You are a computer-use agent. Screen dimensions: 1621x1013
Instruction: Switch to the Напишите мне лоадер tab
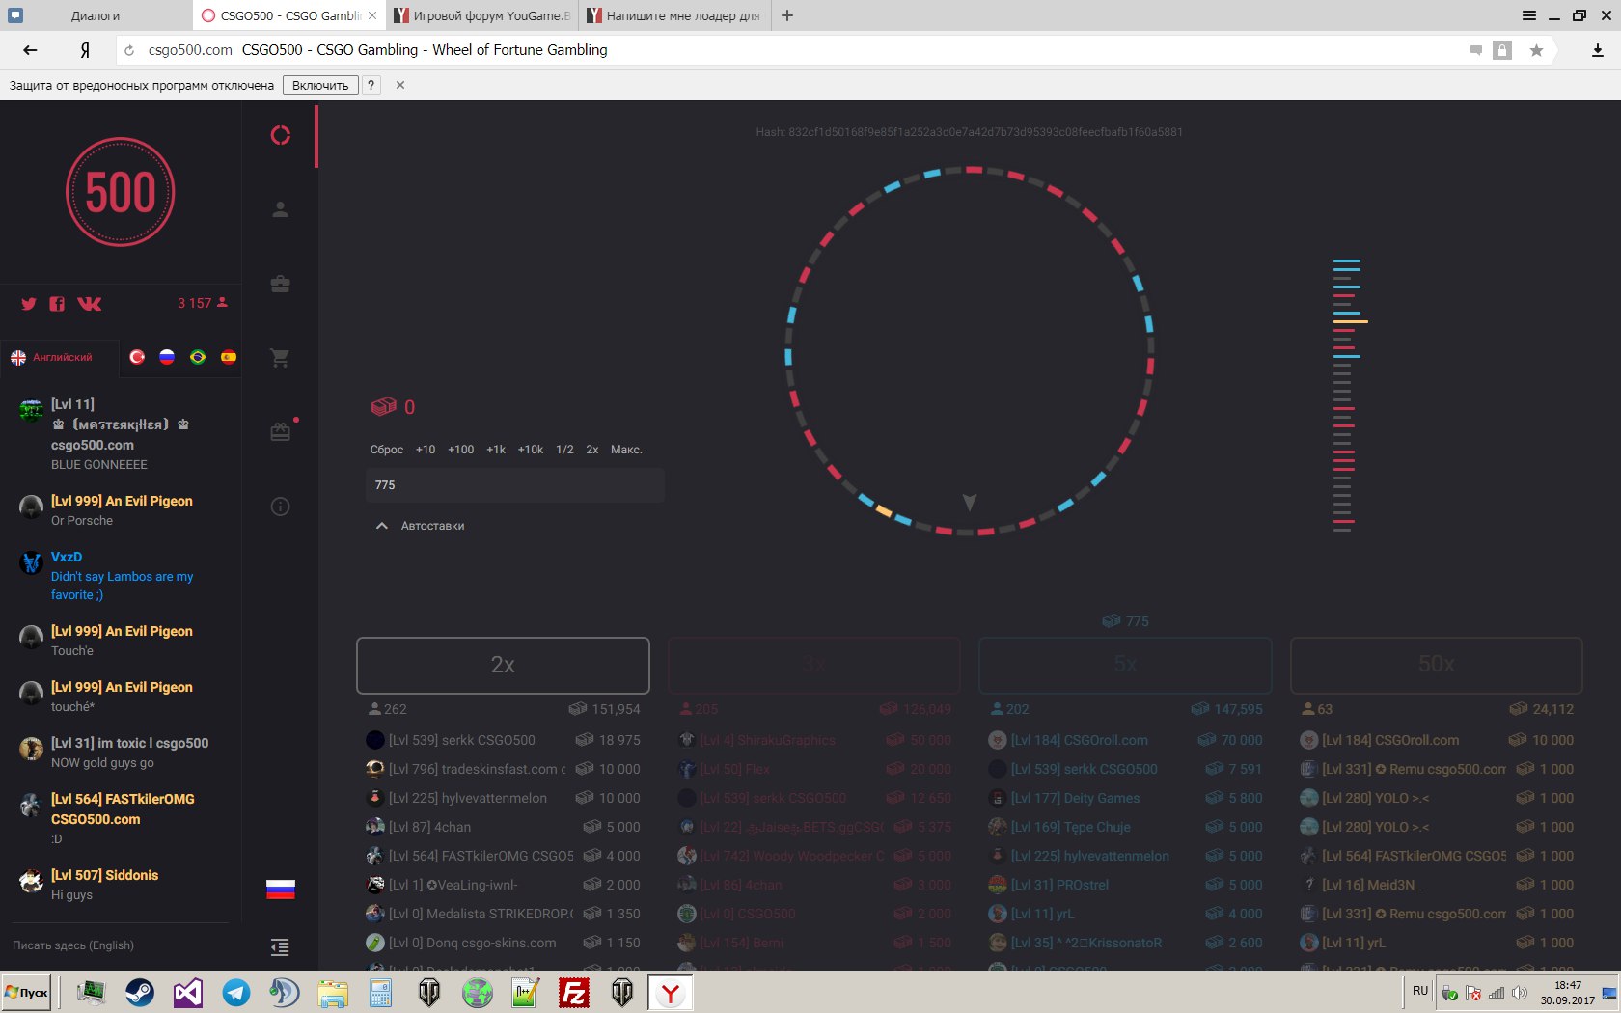675,15
